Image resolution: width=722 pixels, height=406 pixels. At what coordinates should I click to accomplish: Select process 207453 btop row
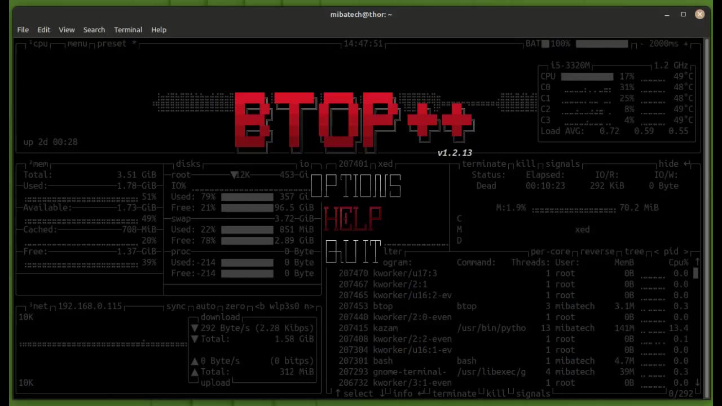513,306
